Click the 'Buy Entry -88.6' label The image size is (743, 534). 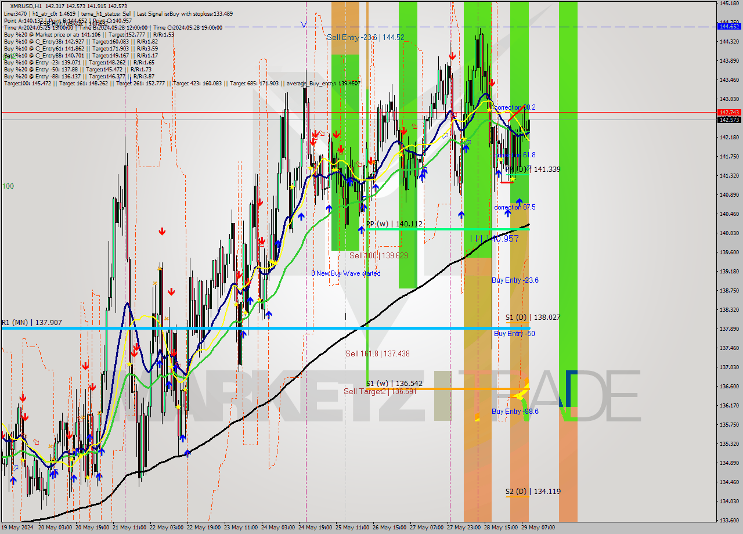[x=515, y=412]
